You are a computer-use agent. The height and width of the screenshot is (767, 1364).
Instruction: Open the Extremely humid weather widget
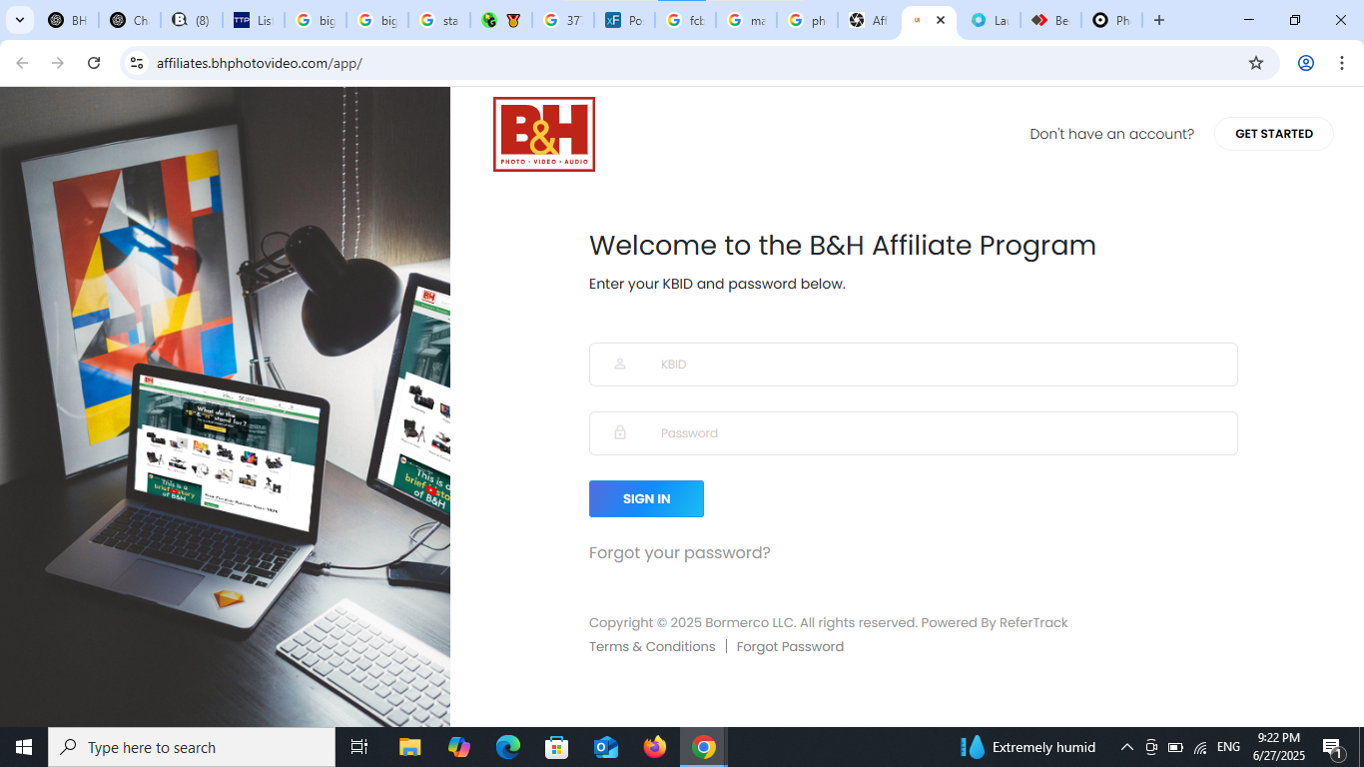tap(1028, 747)
